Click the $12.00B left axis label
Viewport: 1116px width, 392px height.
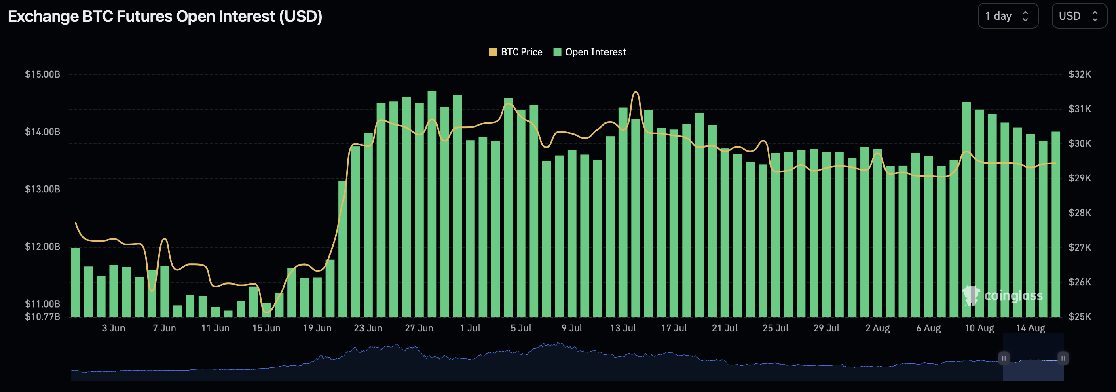tap(42, 247)
